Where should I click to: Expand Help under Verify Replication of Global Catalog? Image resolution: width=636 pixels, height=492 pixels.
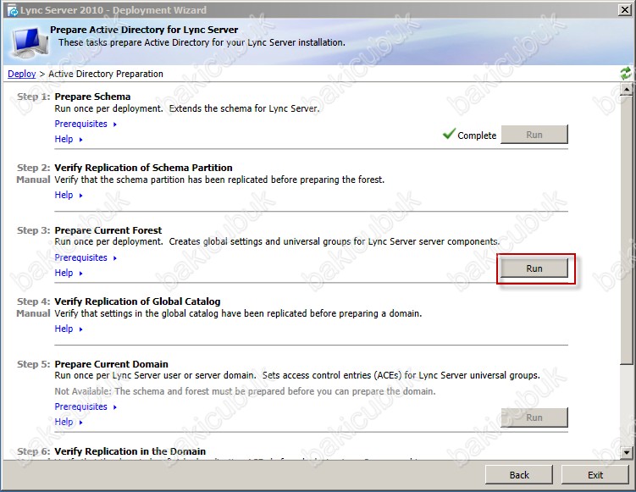click(69, 329)
